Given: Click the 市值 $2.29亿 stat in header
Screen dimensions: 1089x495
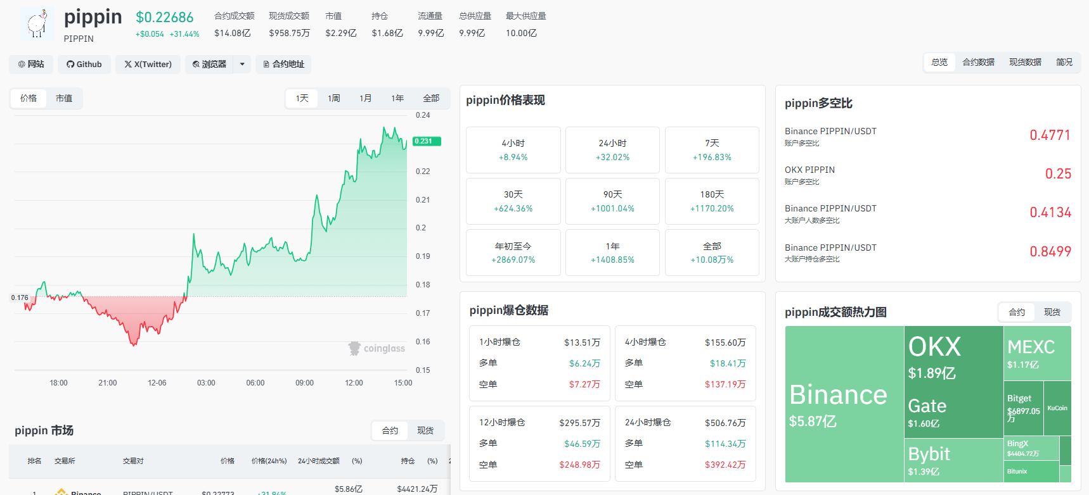Looking at the screenshot, I should [x=341, y=24].
